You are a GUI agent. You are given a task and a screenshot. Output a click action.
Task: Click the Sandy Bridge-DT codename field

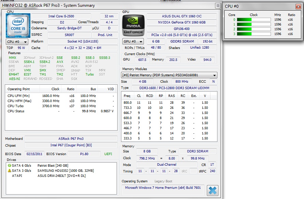coord(70,28)
